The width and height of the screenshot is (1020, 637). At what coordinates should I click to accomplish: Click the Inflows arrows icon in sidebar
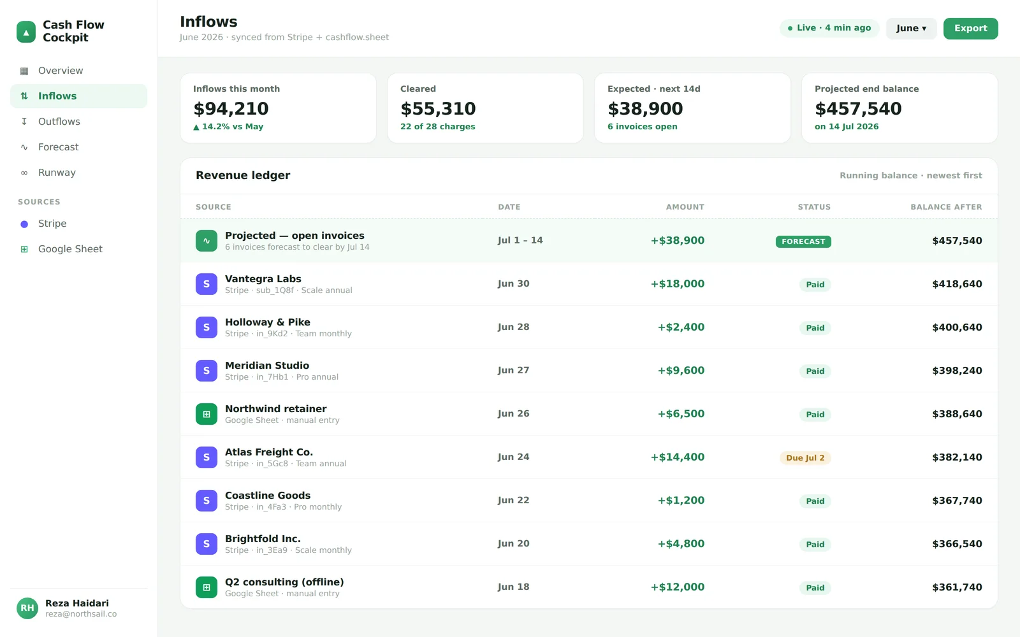(x=24, y=96)
